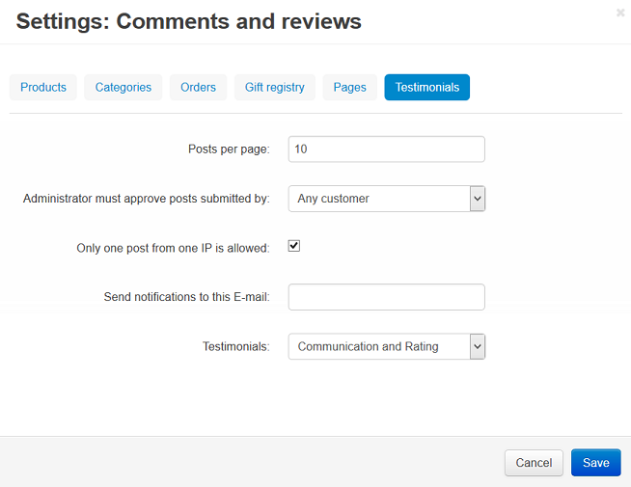This screenshot has width=631, height=487.
Task: Focus the notifications E-mail input field
Action: pyautogui.click(x=386, y=297)
